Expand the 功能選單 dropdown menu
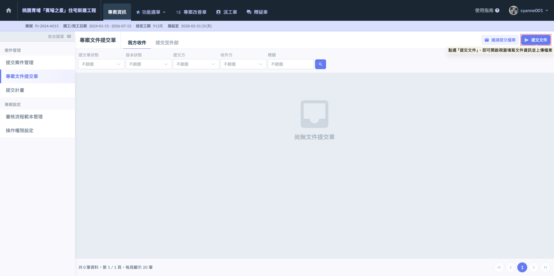The width and height of the screenshot is (554, 276). [x=151, y=12]
